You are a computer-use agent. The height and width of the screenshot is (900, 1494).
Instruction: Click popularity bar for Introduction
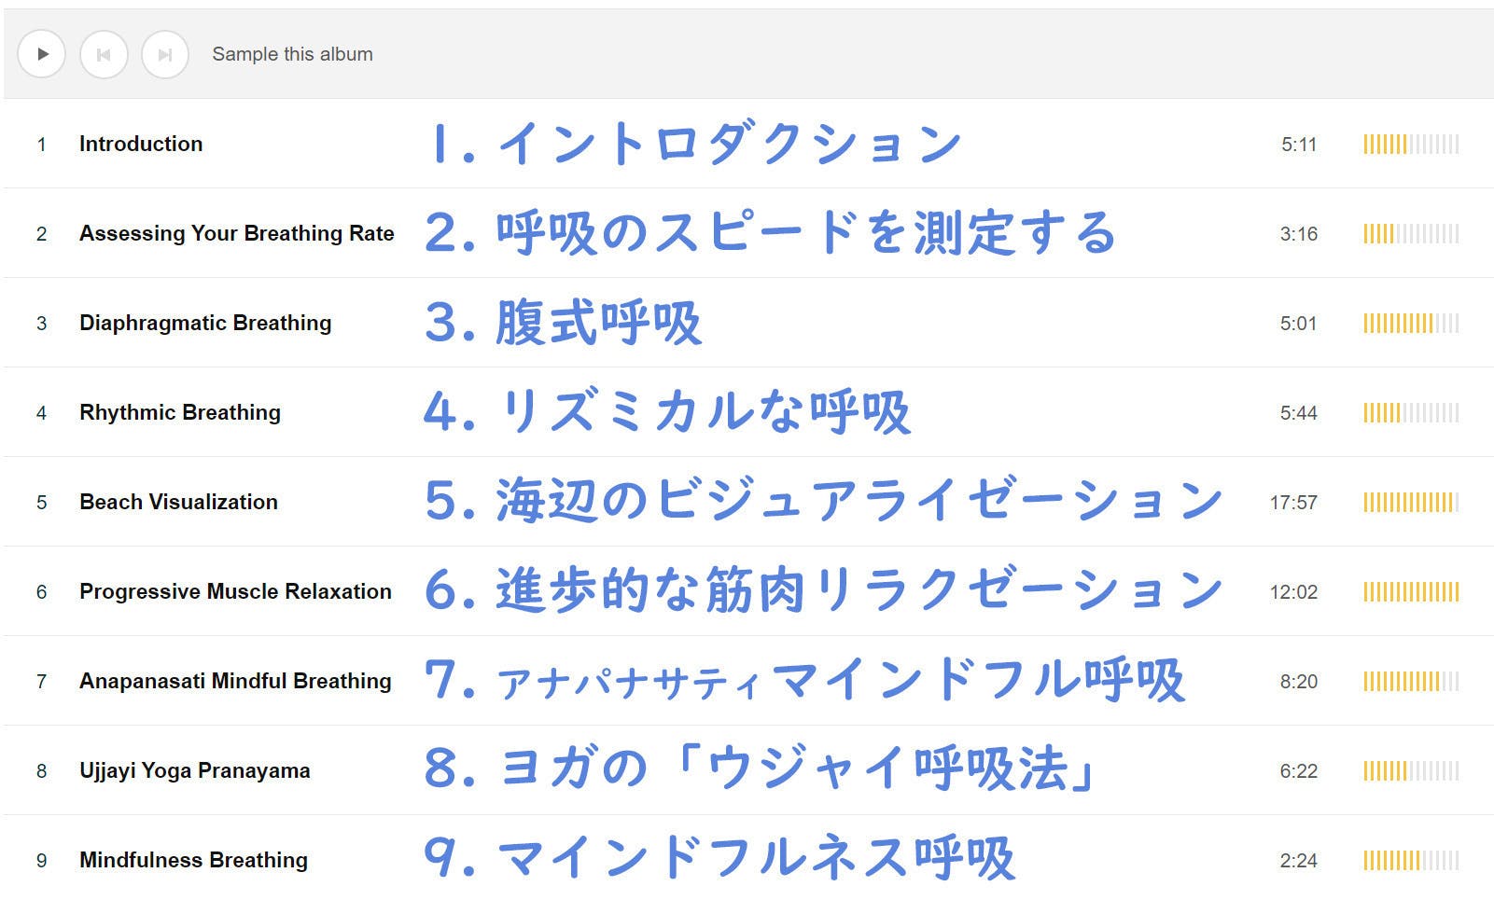pos(1411,144)
